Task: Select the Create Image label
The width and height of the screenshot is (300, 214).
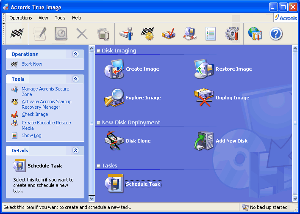Action: pos(142,69)
